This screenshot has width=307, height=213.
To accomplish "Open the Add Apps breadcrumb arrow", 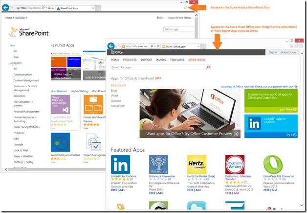I will click(27, 18).
